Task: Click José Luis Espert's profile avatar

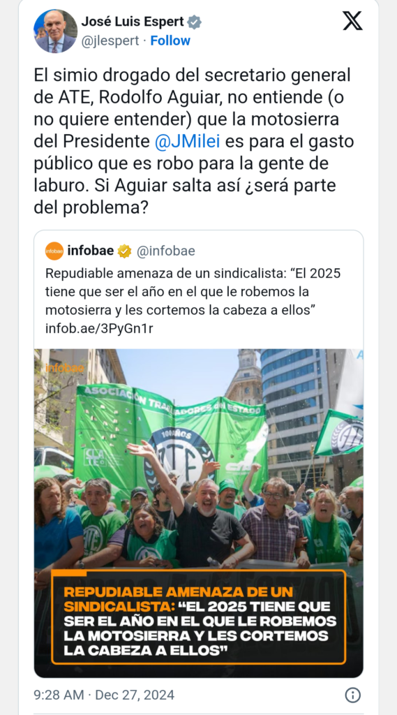Action: 55,31
